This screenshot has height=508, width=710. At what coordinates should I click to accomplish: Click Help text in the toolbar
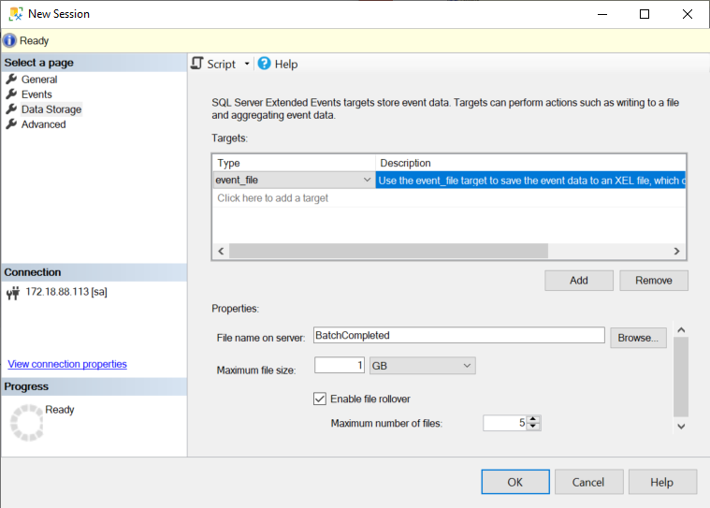tap(286, 65)
